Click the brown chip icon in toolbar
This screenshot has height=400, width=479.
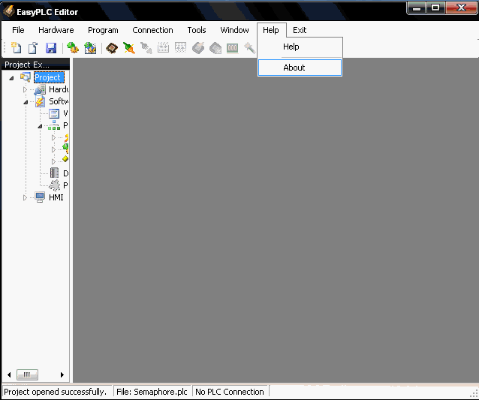tap(112, 48)
